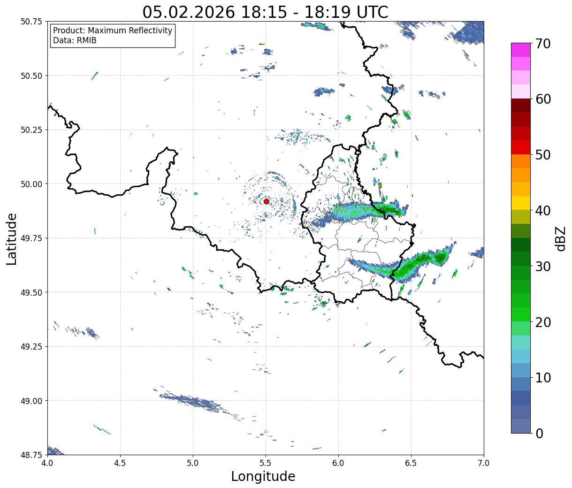Click the longitude tick label 5.5
Screen dimensions: 572x488
[266, 463]
